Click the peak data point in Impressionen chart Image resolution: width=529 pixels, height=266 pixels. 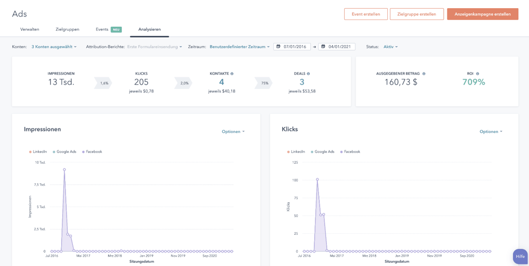(64, 169)
